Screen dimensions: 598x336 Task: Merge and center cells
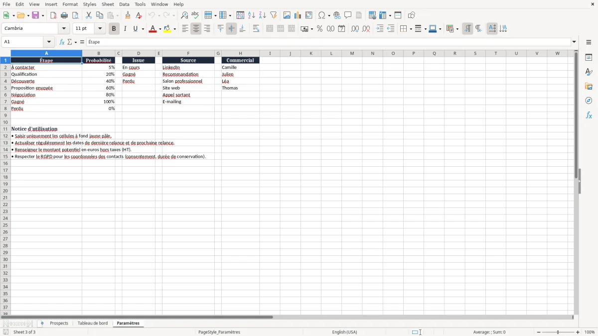point(270,29)
